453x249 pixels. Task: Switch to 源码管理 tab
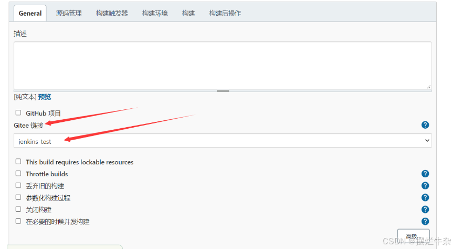tap(69, 13)
